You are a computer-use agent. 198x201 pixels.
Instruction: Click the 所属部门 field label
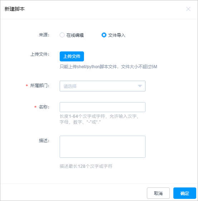point(40,85)
